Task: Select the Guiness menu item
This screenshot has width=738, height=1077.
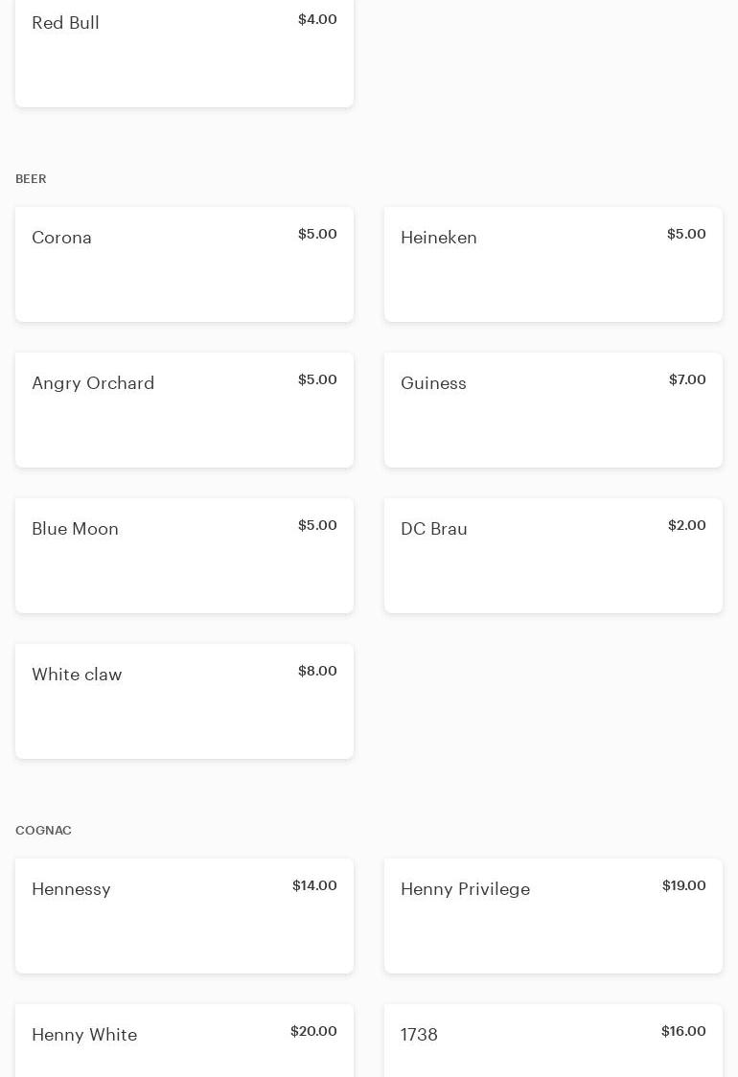Action: (553, 410)
